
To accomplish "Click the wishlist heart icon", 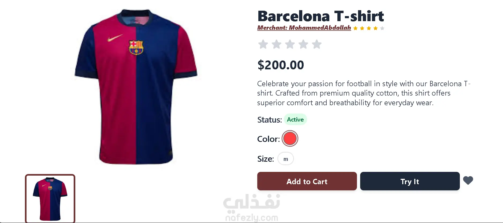I will (468, 181).
